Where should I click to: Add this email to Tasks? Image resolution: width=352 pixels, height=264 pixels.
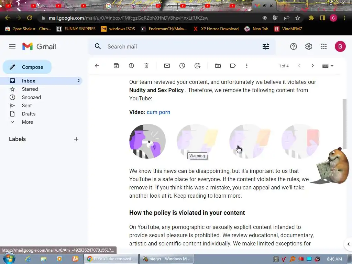click(197, 66)
